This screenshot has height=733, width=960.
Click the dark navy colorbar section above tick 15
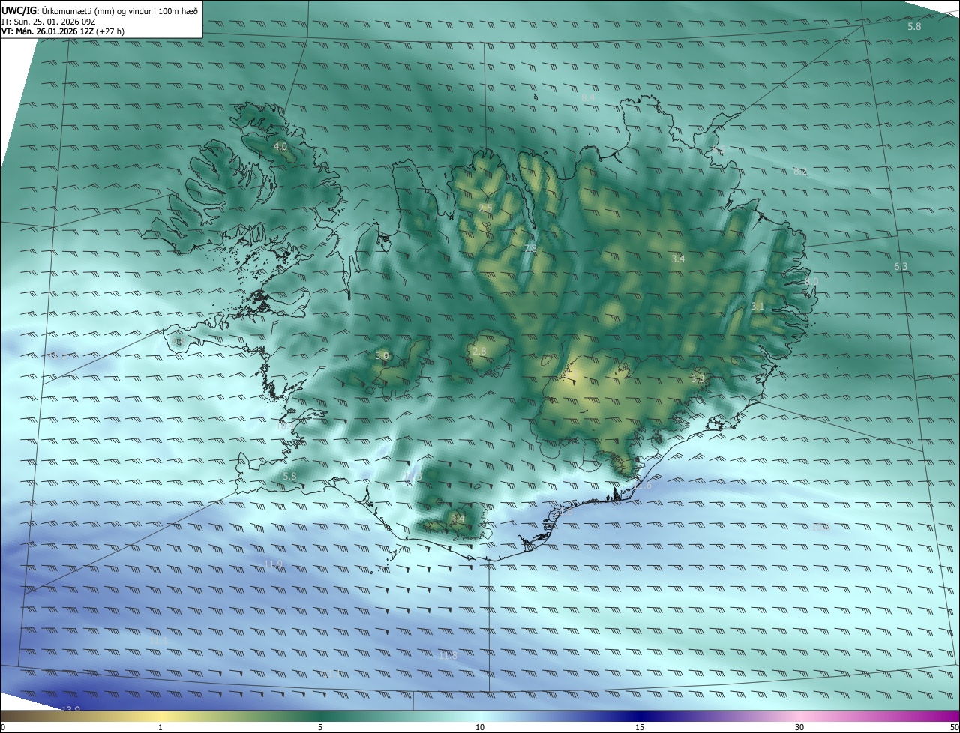point(640,716)
